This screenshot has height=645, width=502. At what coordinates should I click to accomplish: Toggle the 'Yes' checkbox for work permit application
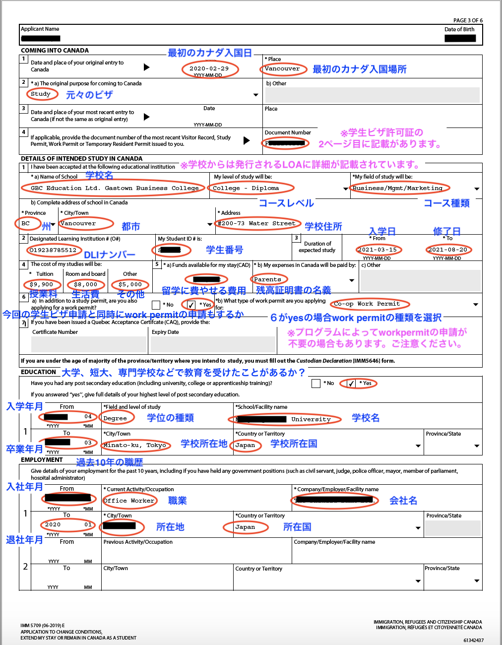(191, 305)
